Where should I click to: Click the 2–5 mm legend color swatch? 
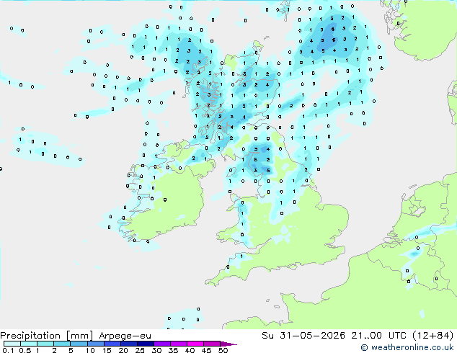(62, 344)
